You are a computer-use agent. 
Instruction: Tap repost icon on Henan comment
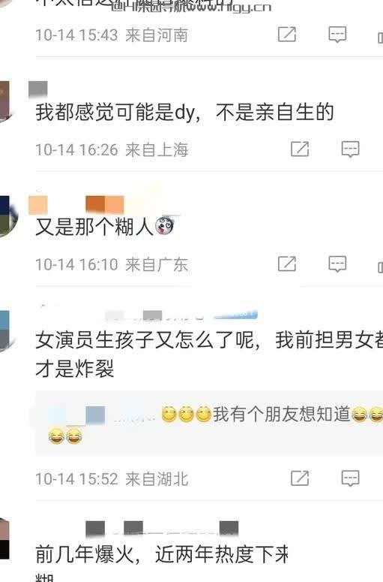[287, 34]
